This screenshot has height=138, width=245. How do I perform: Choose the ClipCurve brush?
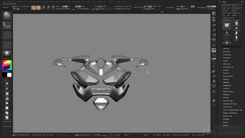7,84
